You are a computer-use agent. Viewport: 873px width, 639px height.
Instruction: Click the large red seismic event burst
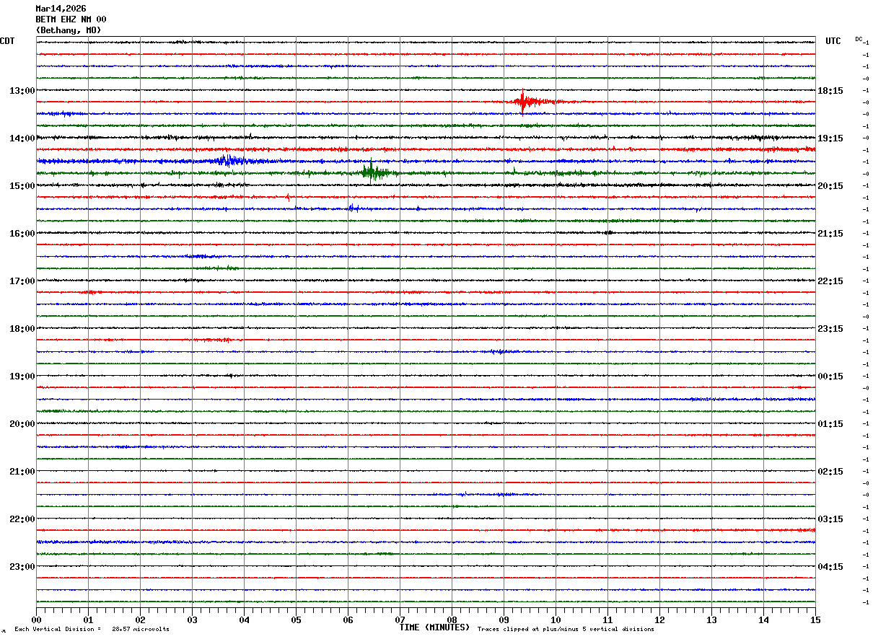click(523, 102)
